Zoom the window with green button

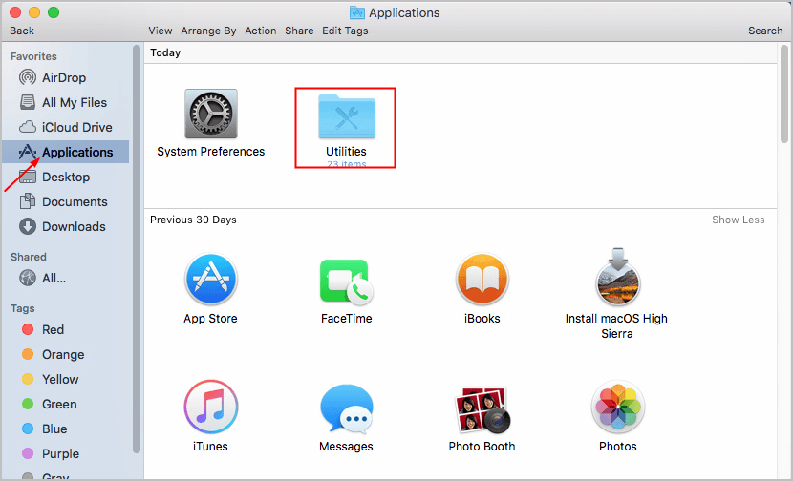point(54,12)
